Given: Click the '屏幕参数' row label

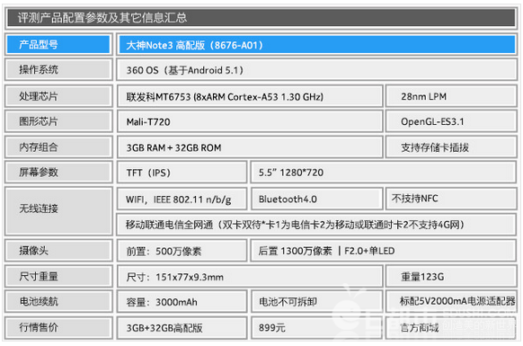Looking at the screenshot, I should click(x=58, y=173).
